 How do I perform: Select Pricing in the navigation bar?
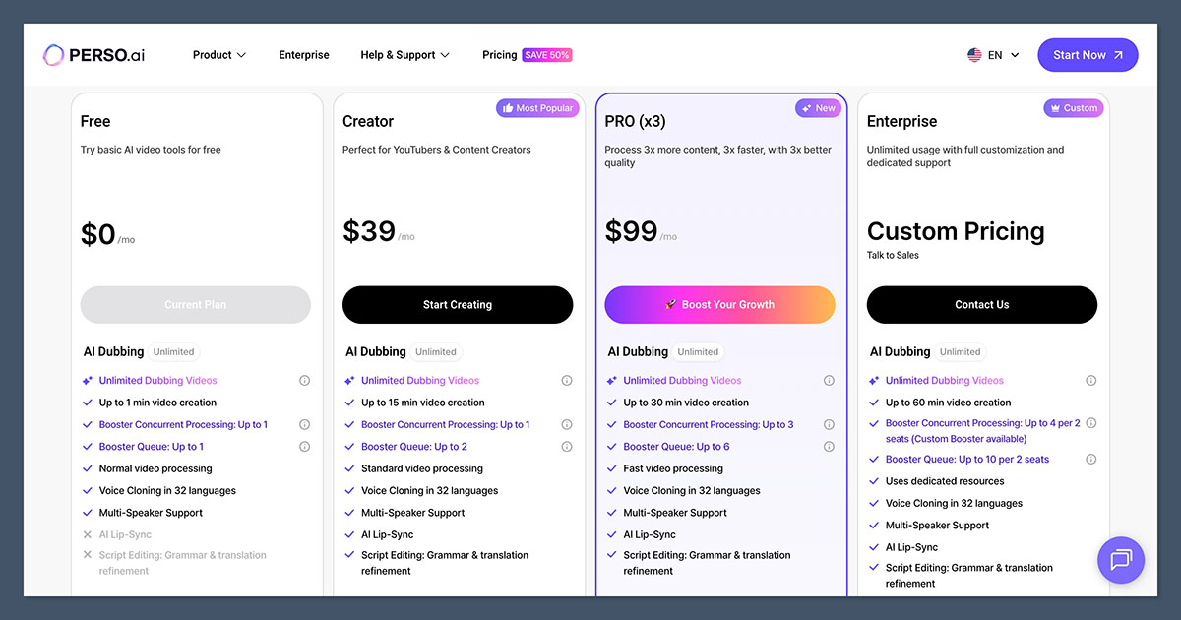coord(499,55)
